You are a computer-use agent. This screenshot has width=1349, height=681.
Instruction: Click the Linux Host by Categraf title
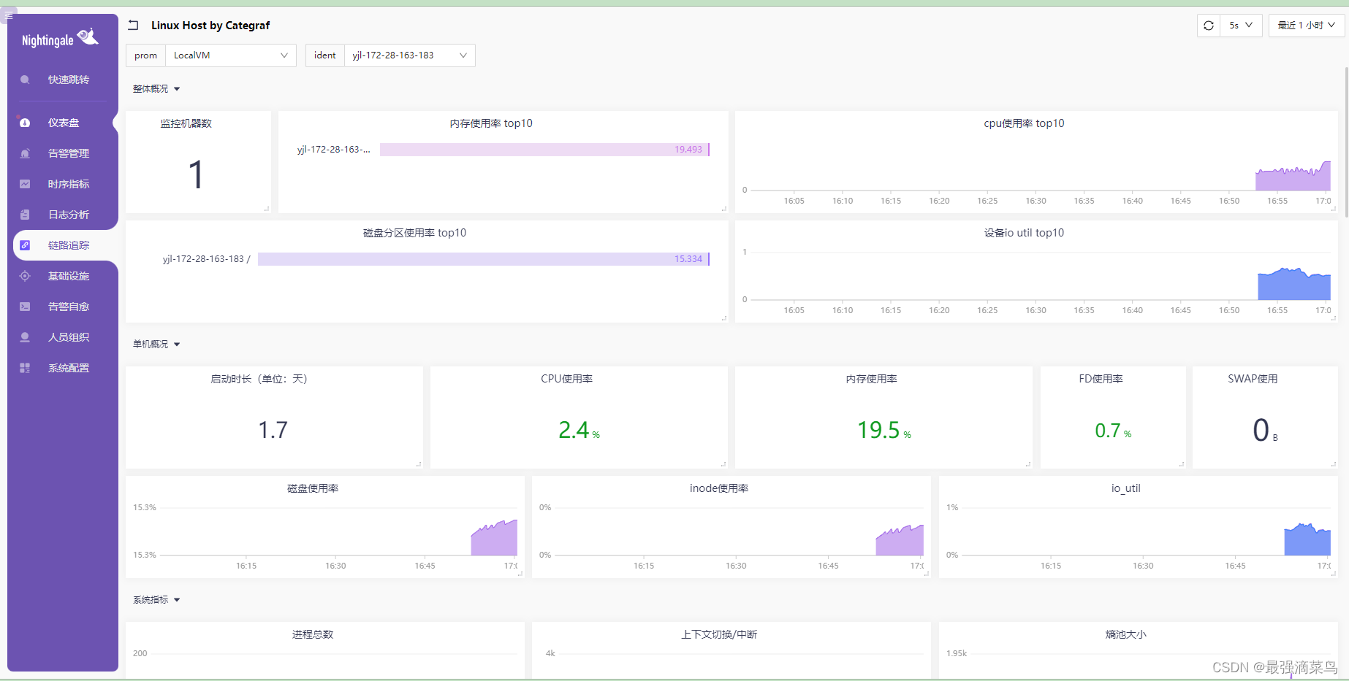click(210, 26)
